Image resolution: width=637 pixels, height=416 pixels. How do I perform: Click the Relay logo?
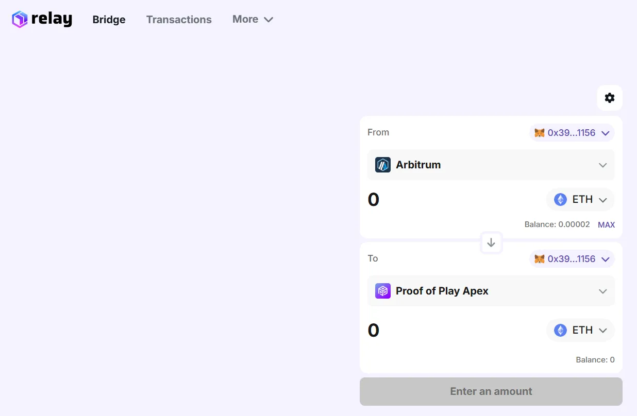click(x=42, y=19)
